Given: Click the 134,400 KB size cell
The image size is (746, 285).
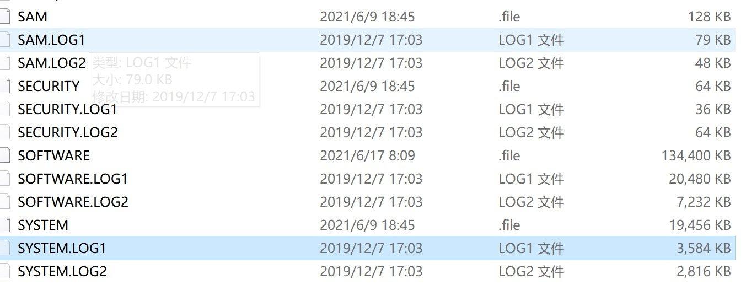Looking at the screenshot, I should click(696, 155).
